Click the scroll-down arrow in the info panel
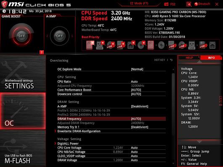The height and width of the screenshot is (167, 223). pyautogui.click(x=199, y=141)
